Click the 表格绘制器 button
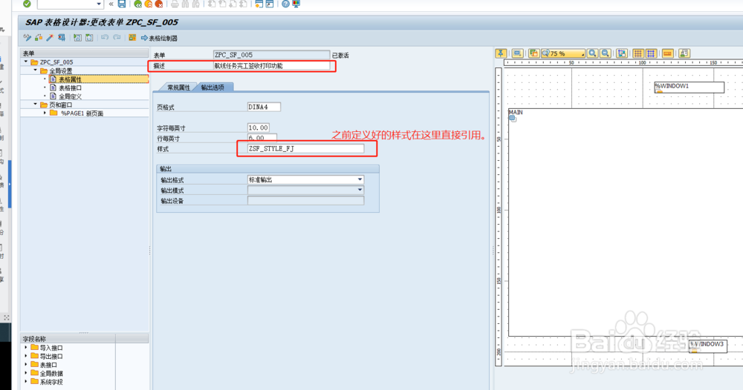Screen dimensions: 743x390 pyautogui.click(x=159, y=38)
